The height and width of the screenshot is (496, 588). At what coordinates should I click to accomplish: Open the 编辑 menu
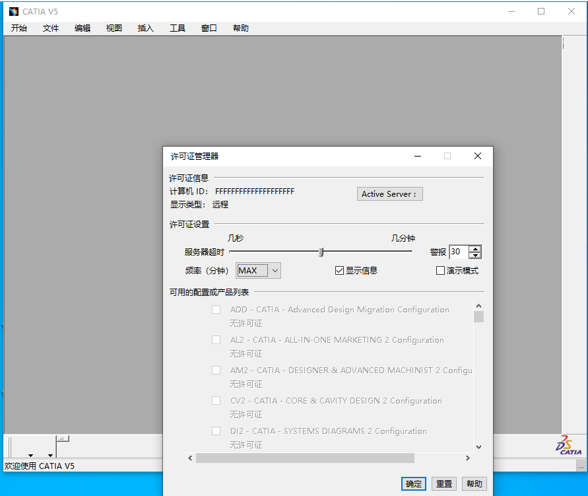click(x=82, y=28)
